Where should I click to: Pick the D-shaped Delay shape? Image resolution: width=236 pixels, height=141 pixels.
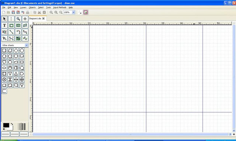pyautogui.click(x=22, y=73)
